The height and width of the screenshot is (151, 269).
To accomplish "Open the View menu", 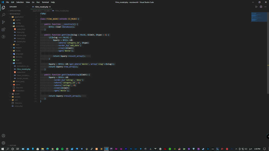I will point(28,2).
